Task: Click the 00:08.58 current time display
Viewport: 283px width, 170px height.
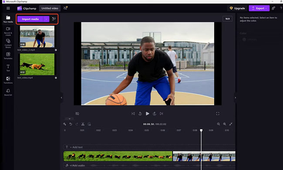Action: coord(148,124)
